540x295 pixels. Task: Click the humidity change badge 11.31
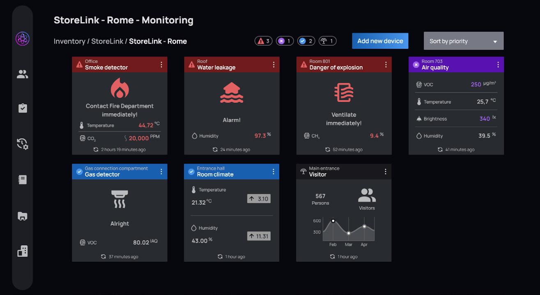point(259,236)
